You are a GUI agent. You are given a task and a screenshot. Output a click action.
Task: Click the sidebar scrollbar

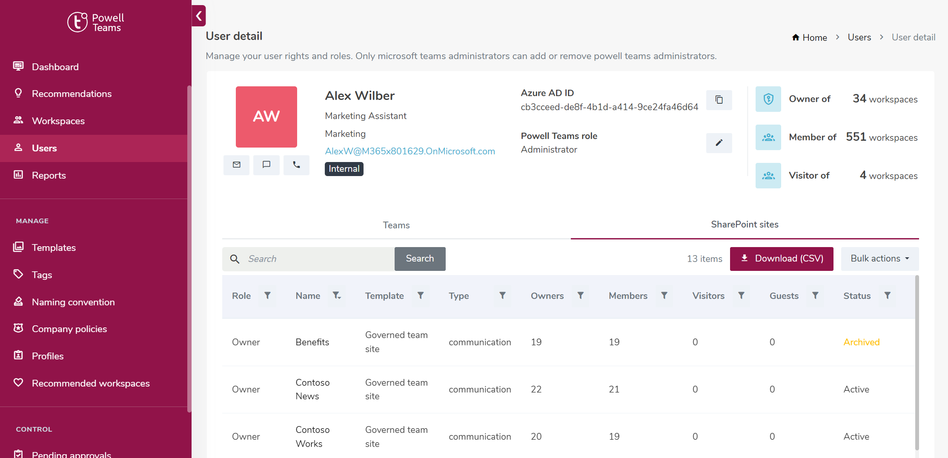tap(189, 249)
